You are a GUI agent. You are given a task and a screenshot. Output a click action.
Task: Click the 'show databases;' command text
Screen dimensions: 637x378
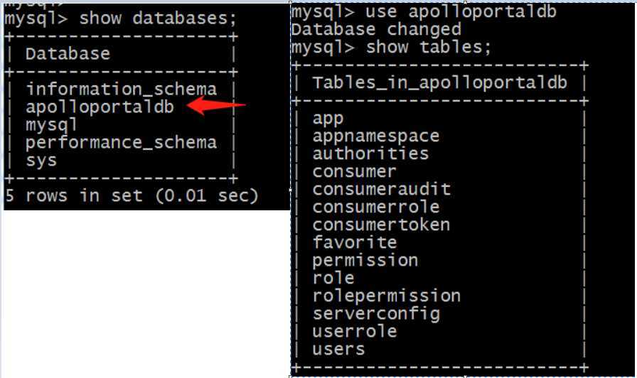pos(158,18)
